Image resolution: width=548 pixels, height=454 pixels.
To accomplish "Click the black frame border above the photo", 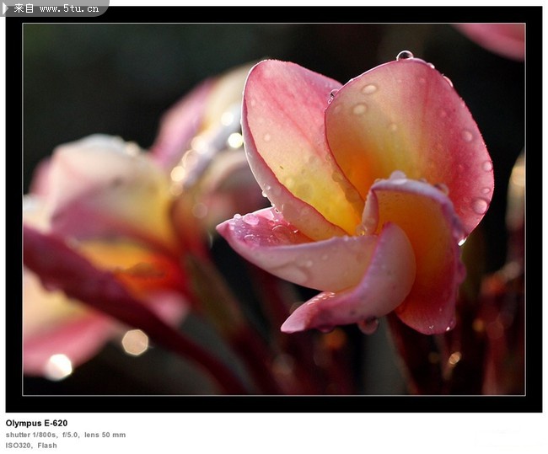I will [x=274, y=14].
